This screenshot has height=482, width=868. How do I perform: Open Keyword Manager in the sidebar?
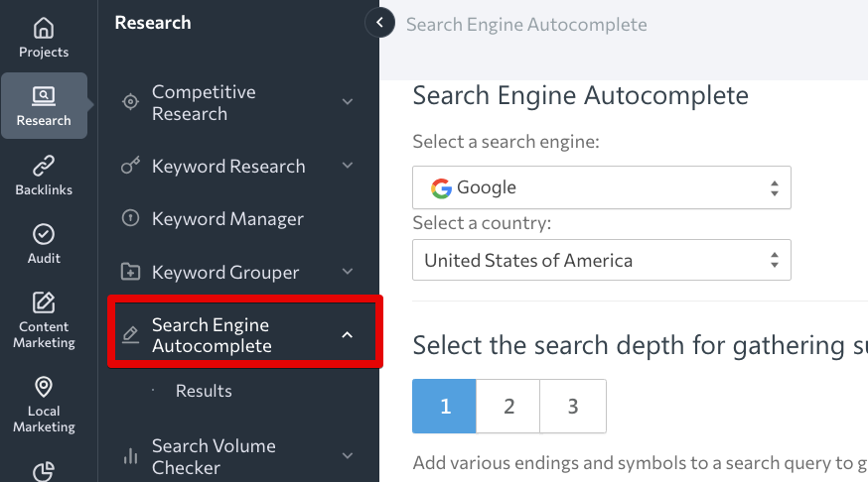point(227,218)
